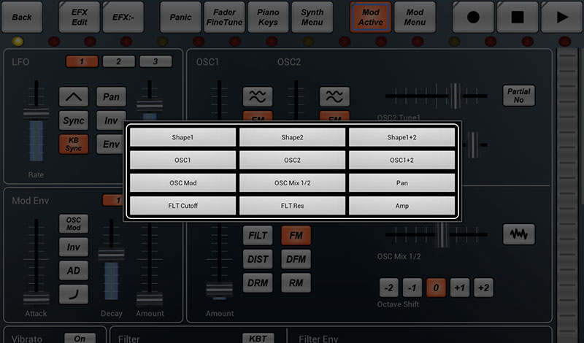Switch to LFO 3
This screenshot has width=584, height=343.
click(x=155, y=61)
